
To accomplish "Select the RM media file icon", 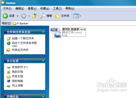I will click(x=56, y=32).
